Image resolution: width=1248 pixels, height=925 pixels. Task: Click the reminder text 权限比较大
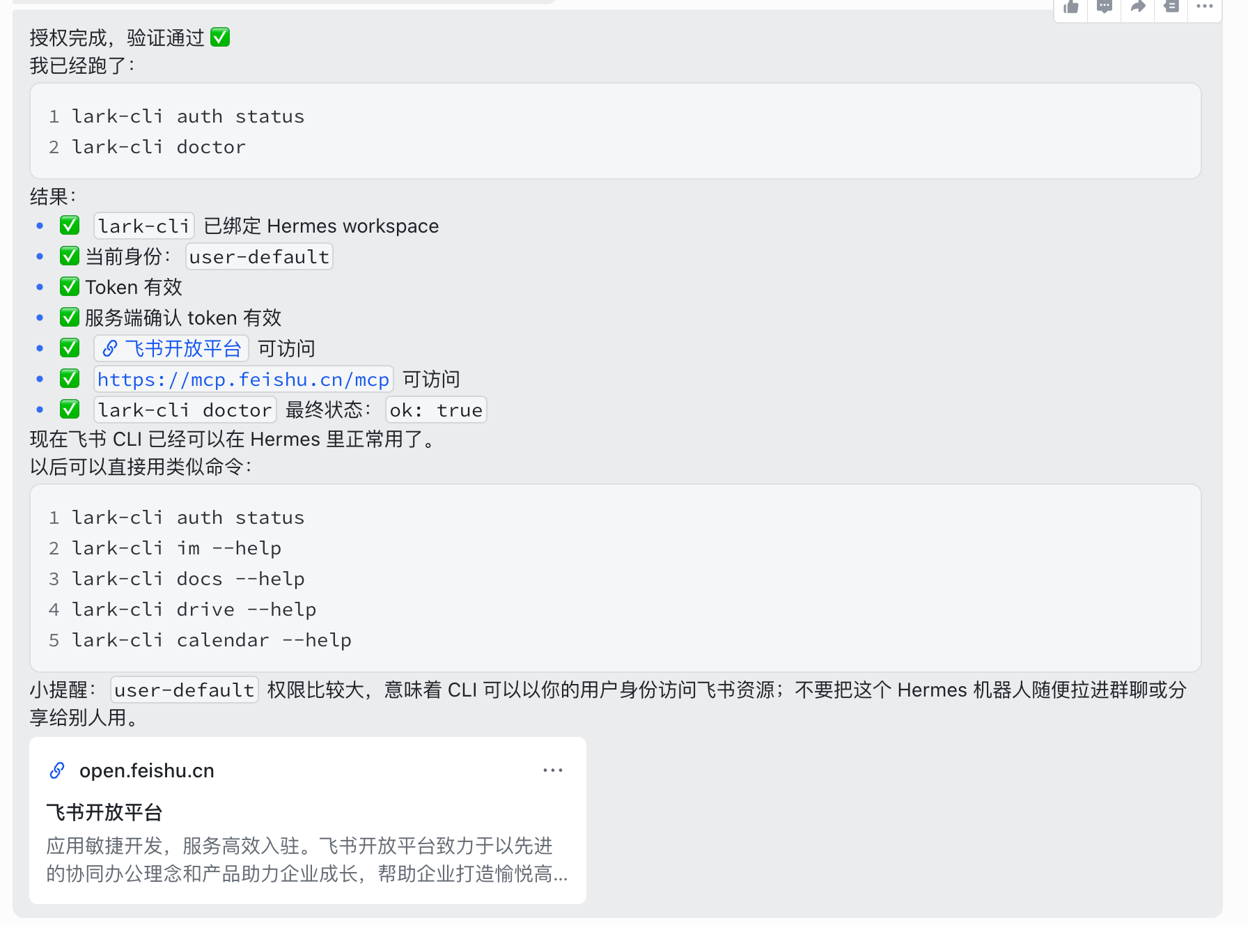pyautogui.click(x=315, y=690)
